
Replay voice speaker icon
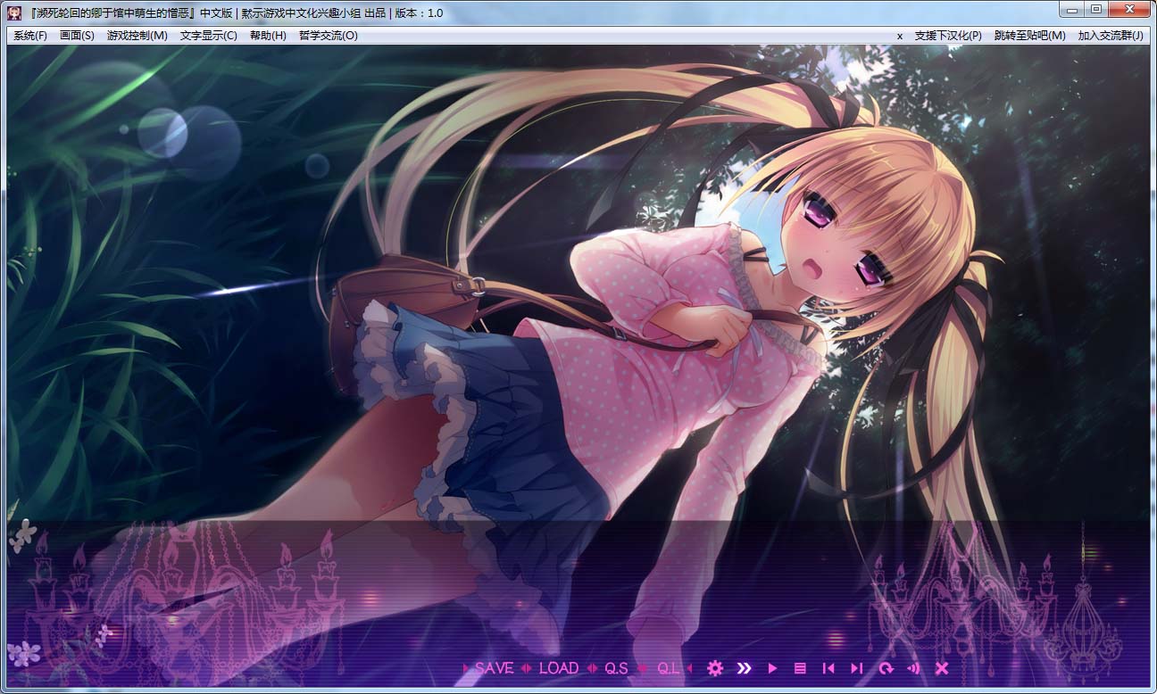click(913, 668)
